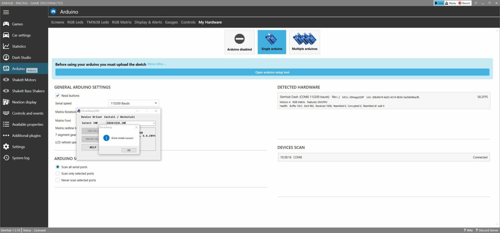
Task: Switch to the Display & Alerts tab
Action: 148,22
